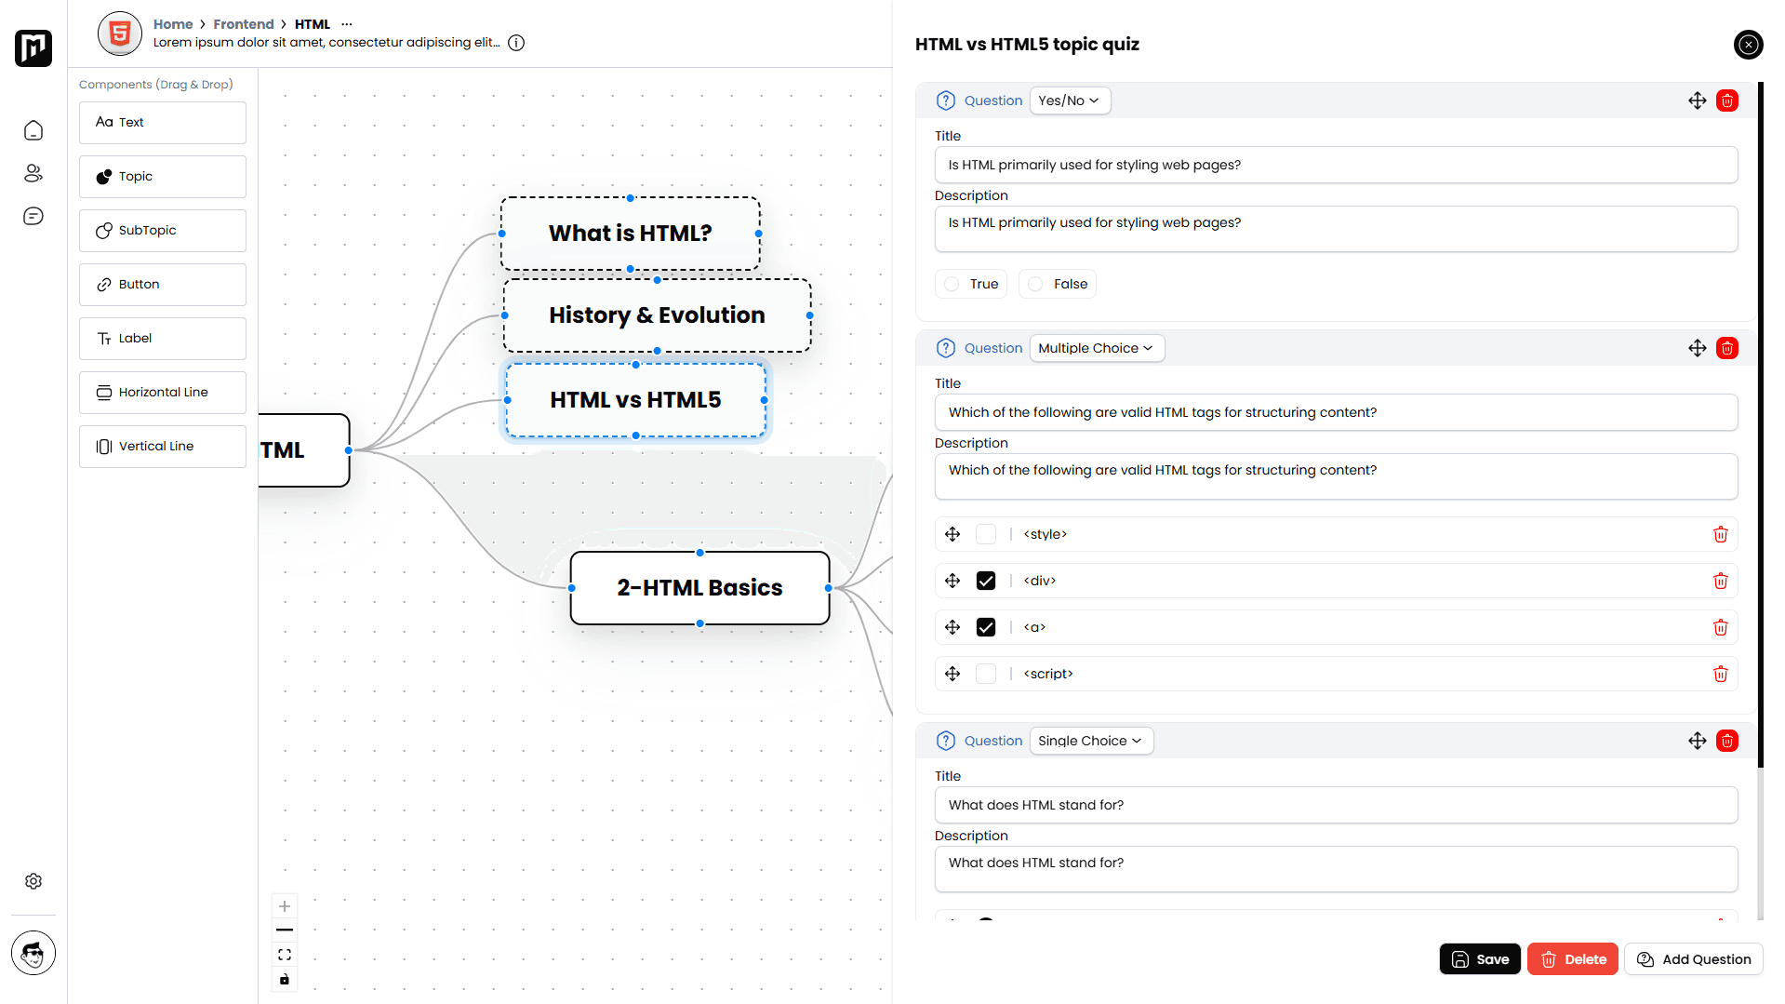The height and width of the screenshot is (1004, 1785).
Task: Select the True radio button
Action: point(951,283)
